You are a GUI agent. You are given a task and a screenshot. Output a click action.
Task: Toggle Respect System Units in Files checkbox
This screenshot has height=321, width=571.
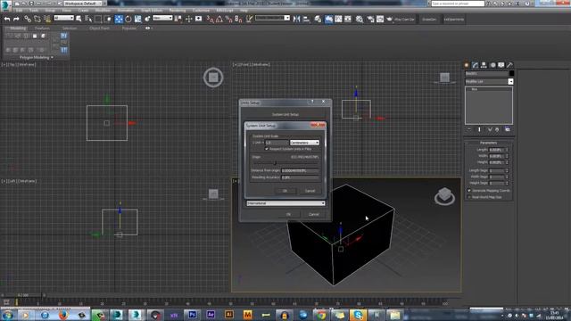coord(267,149)
